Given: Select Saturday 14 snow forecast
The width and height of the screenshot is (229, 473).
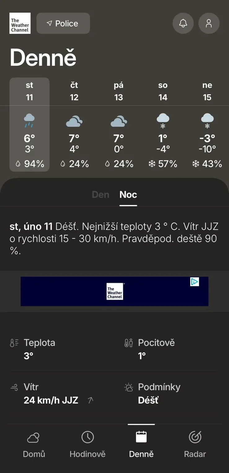Looking at the screenshot, I should click(x=163, y=124).
